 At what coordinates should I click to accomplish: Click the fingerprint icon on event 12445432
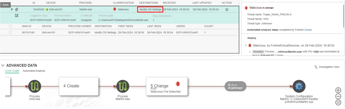click(x=17, y=9)
